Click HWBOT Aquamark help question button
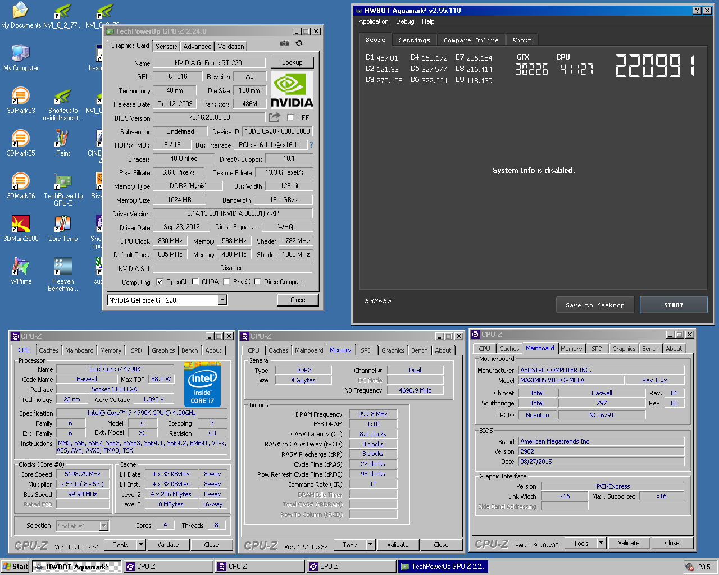 coord(697,10)
